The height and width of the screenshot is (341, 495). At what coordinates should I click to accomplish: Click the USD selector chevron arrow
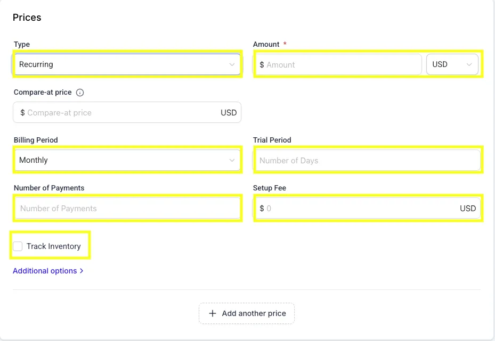coord(469,64)
